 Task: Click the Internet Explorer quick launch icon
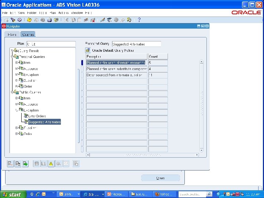[x=38, y=194]
